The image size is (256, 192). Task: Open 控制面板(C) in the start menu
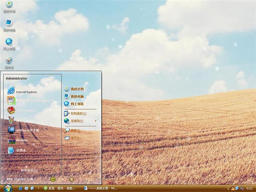pyautogui.click(x=75, y=113)
